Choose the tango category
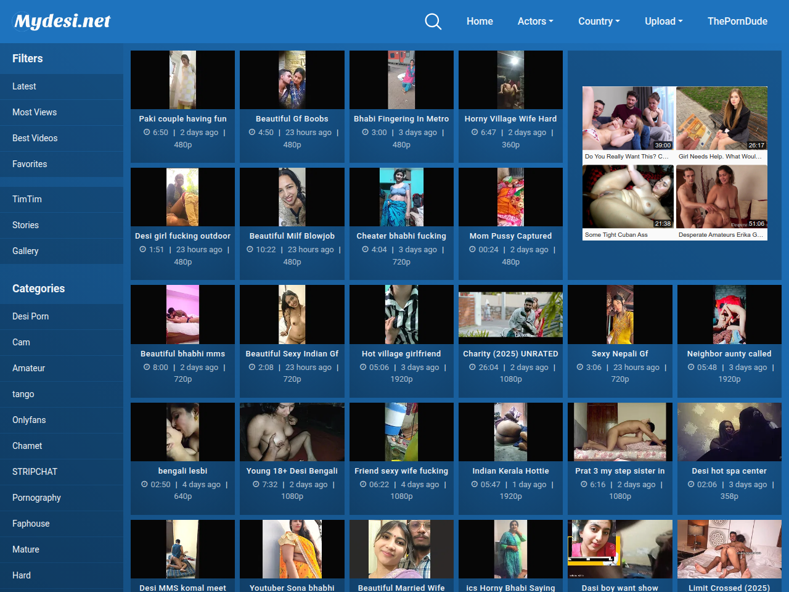 tap(23, 394)
